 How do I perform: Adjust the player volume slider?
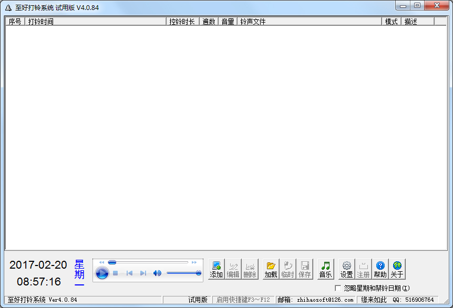pos(183,273)
